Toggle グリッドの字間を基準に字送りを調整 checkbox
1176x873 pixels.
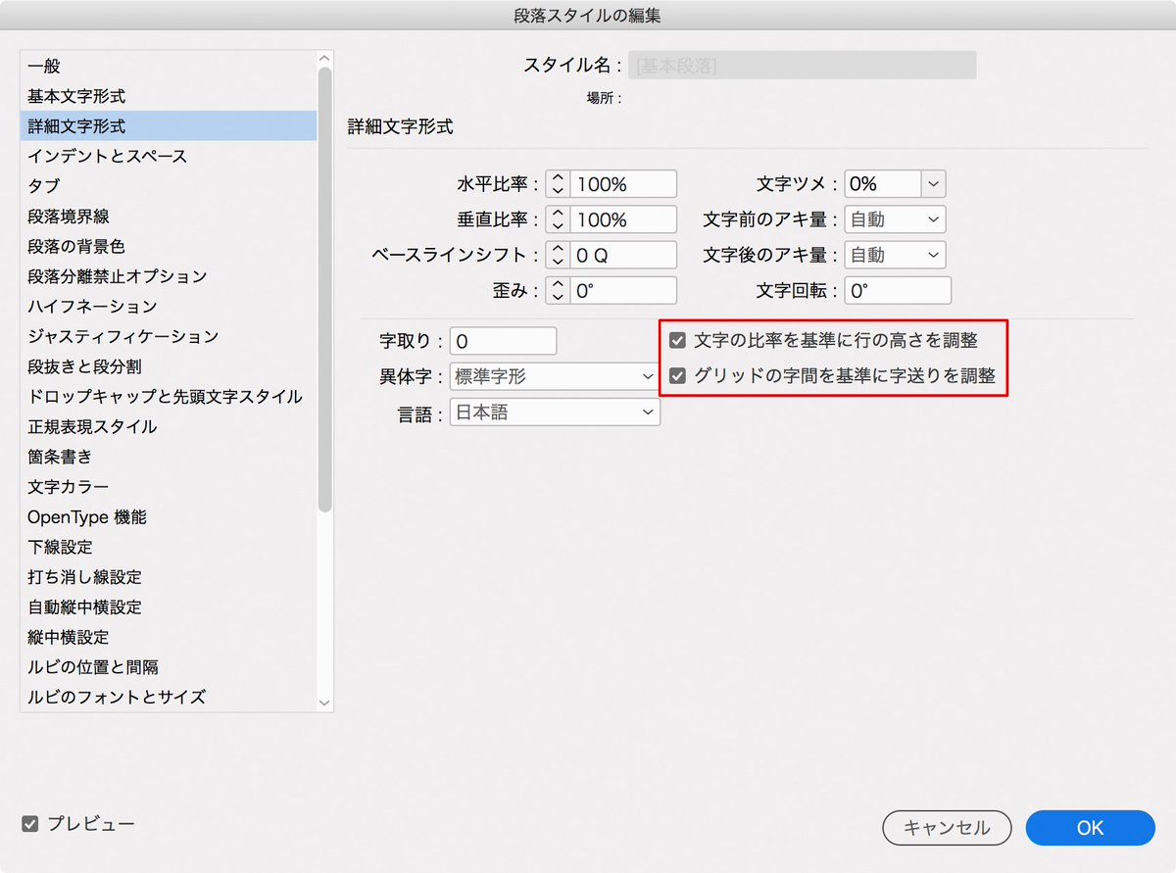point(677,375)
